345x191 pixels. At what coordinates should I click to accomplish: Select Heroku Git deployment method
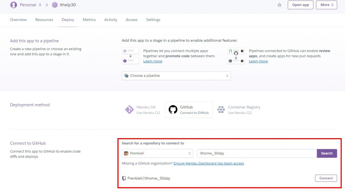[143, 109]
